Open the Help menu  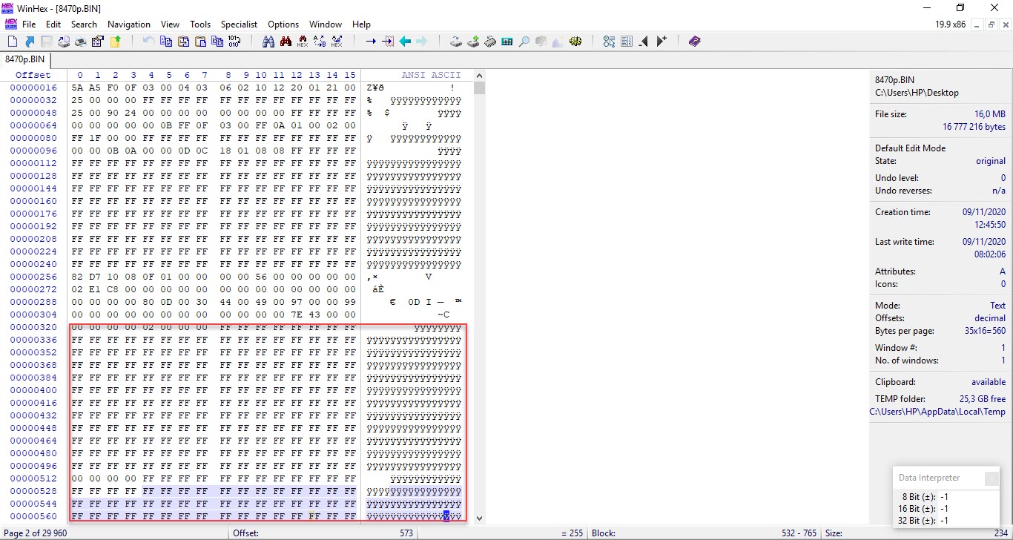361,24
